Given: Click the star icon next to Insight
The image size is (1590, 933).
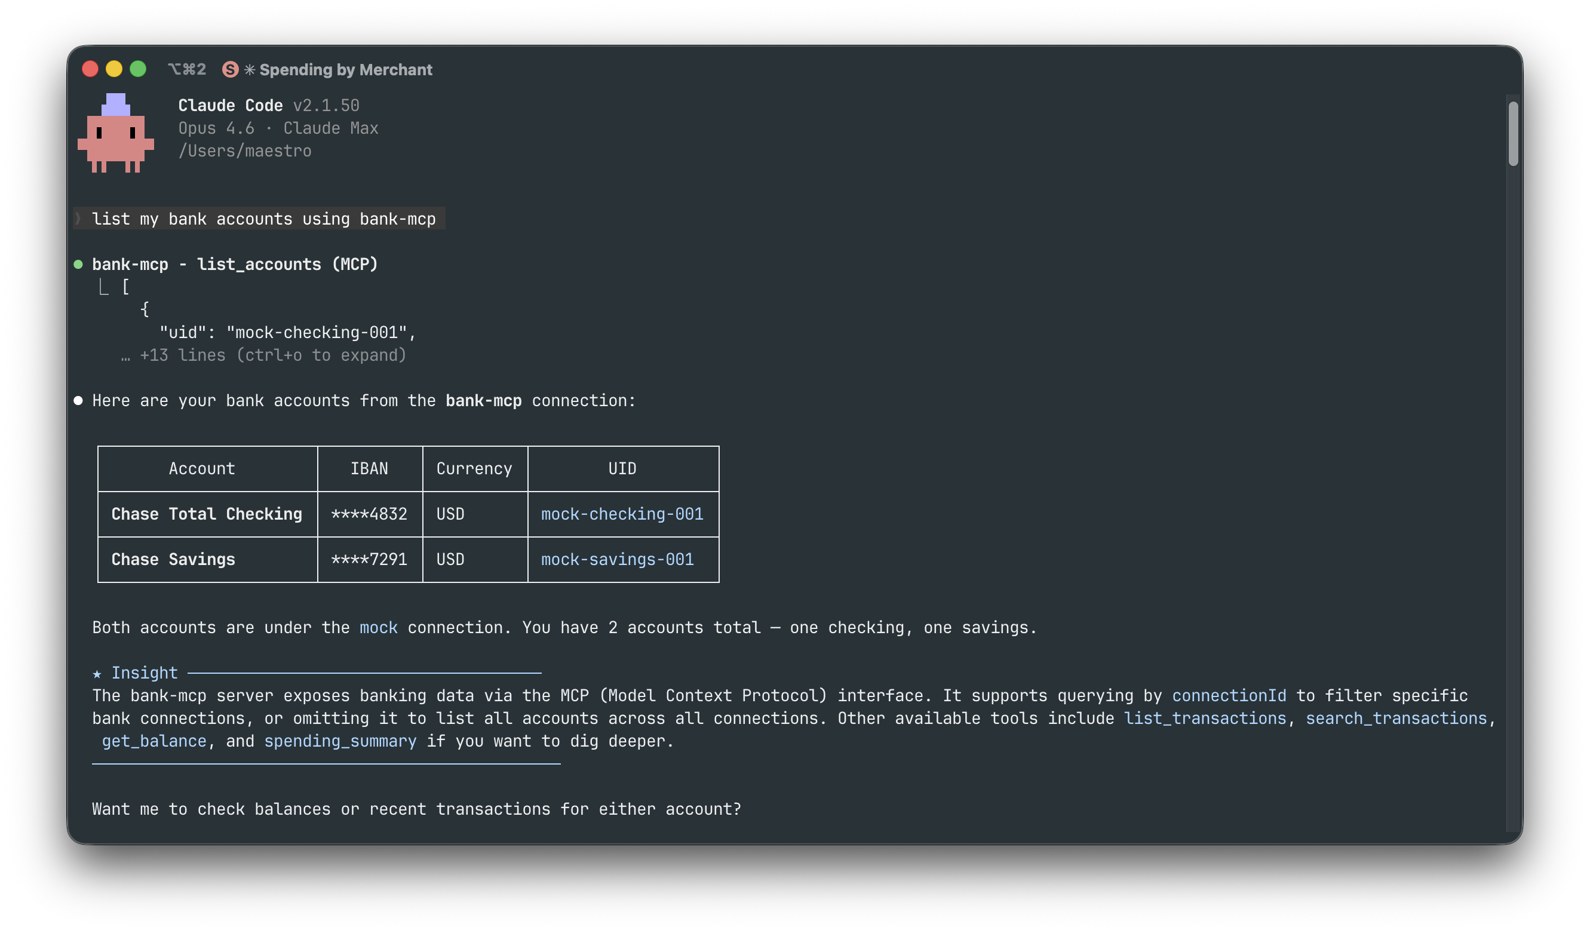Looking at the screenshot, I should pyautogui.click(x=97, y=674).
